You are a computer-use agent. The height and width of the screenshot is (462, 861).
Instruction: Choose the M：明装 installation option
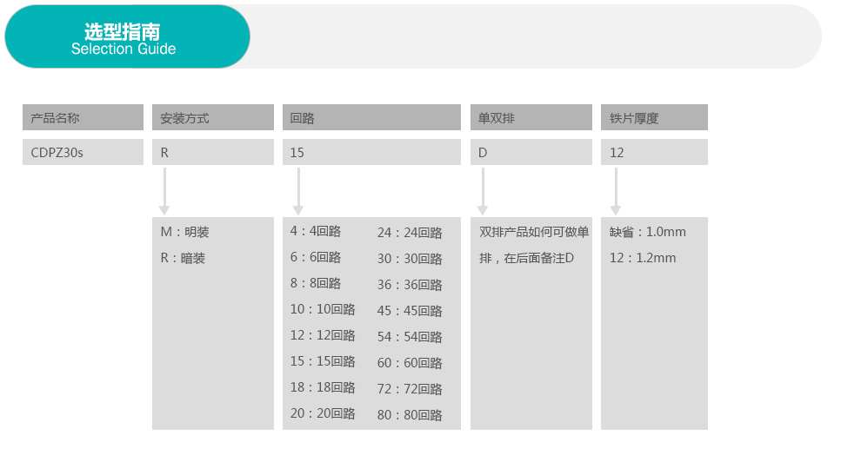185,232
